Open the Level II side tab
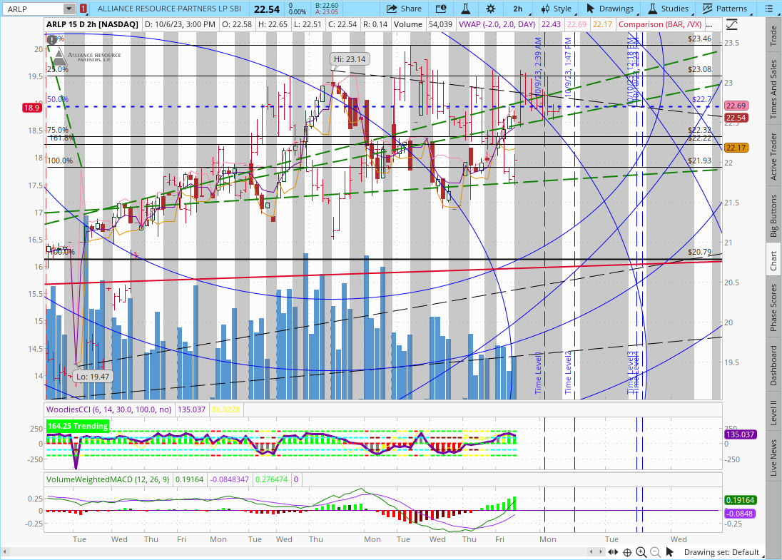Viewport: 782px width, 560px height. (x=773, y=413)
